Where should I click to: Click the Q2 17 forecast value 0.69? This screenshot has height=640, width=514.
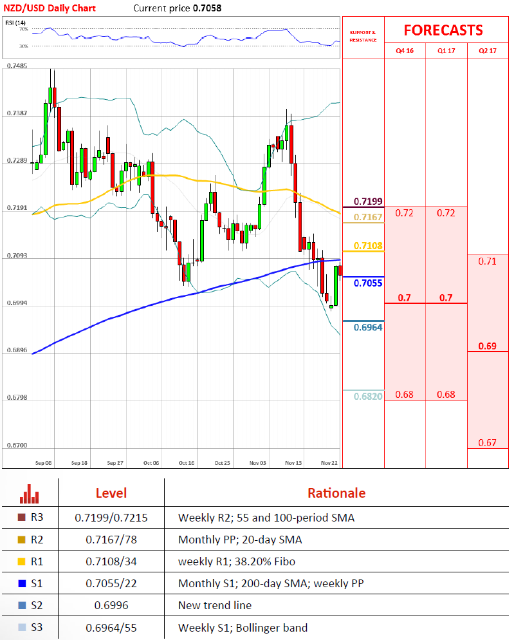click(x=488, y=346)
